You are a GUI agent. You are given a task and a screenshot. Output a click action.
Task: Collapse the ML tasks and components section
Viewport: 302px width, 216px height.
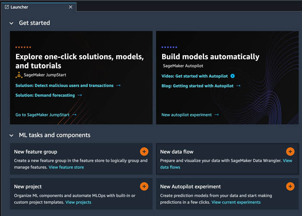[x=11, y=135]
